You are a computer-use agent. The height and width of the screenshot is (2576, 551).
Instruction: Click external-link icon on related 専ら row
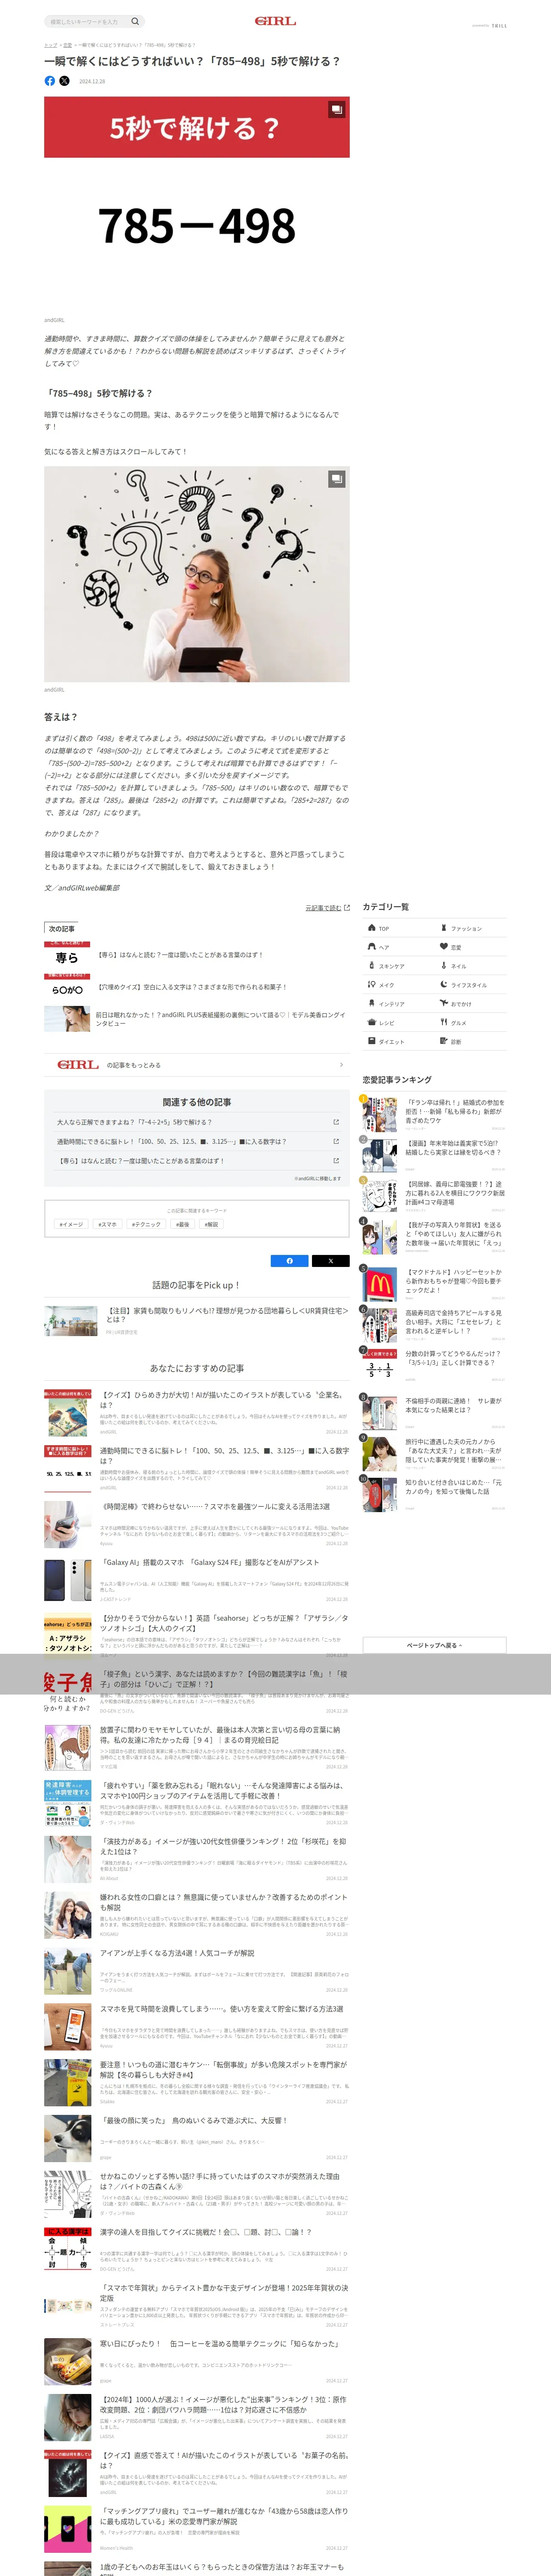336,1161
